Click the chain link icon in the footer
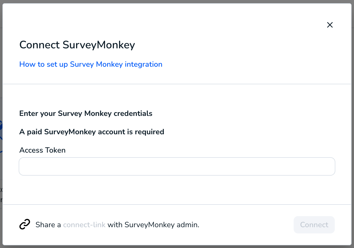The width and height of the screenshot is (354, 248). [25, 224]
